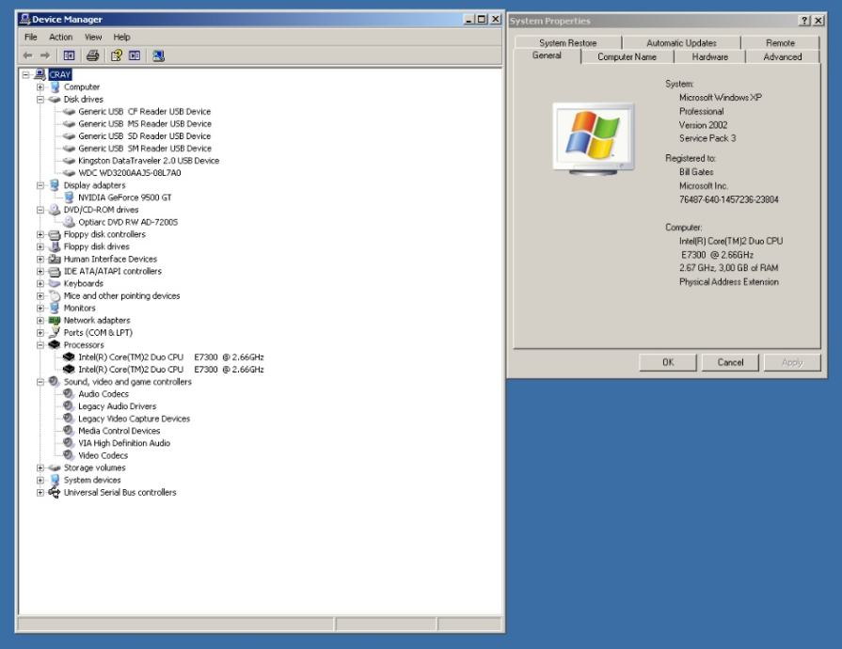
Task: Click Cancel in System Properties
Action: coord(730,362)
